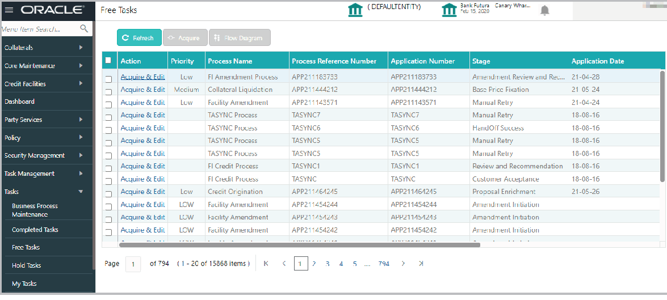Go to page 794

[384, 264]
